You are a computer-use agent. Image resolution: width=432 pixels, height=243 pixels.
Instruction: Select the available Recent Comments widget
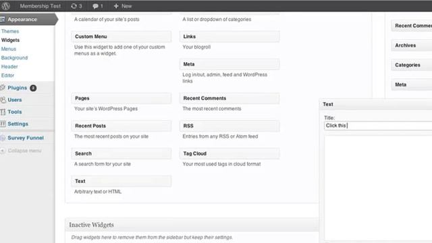(x=230, y=98)
